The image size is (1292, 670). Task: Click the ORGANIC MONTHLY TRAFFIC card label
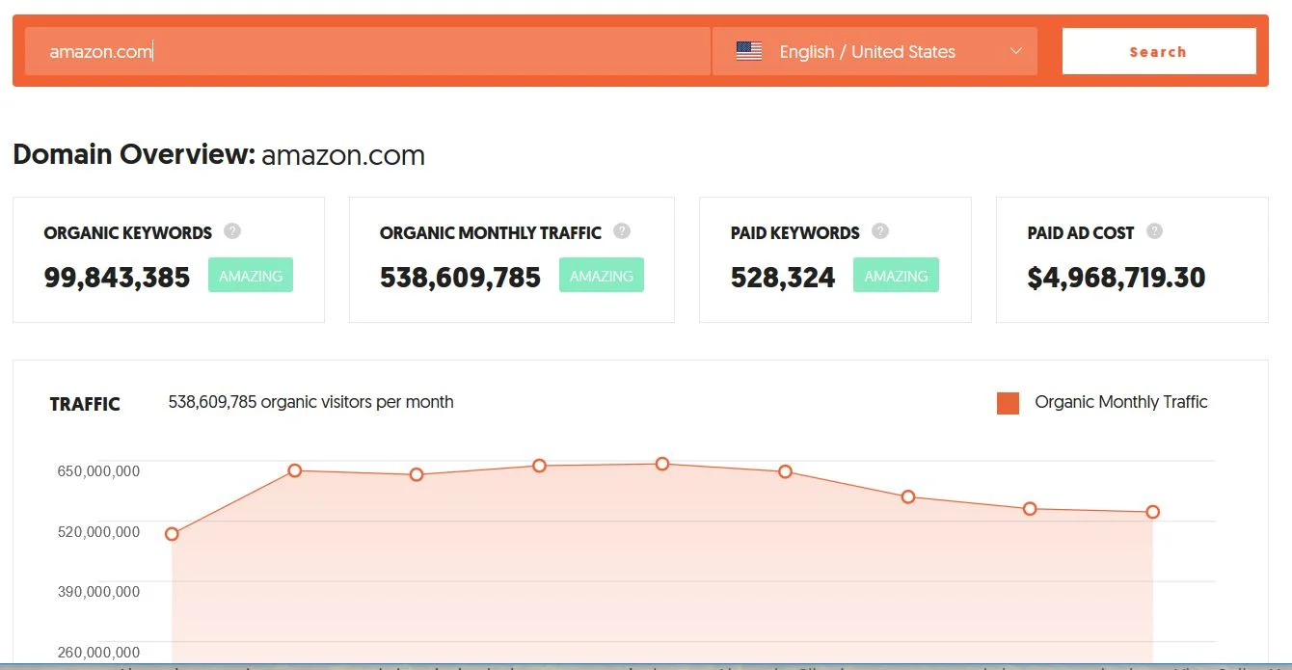click(491, 233)
